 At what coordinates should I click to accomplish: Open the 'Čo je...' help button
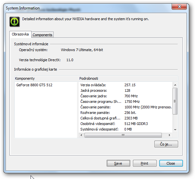pos(166,144)
